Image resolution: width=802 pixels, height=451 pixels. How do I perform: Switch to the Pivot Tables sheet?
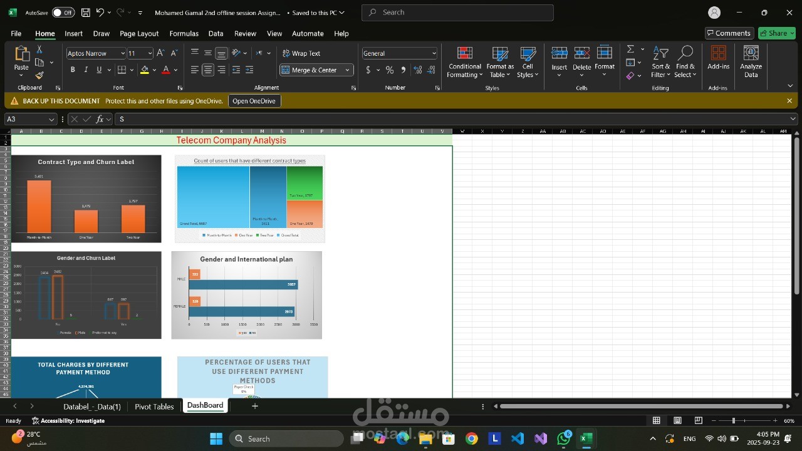[154, 407]
